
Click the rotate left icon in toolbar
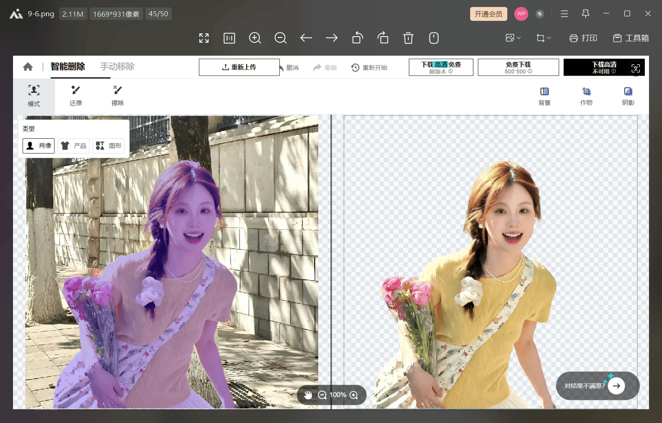(x=357, y=38)
